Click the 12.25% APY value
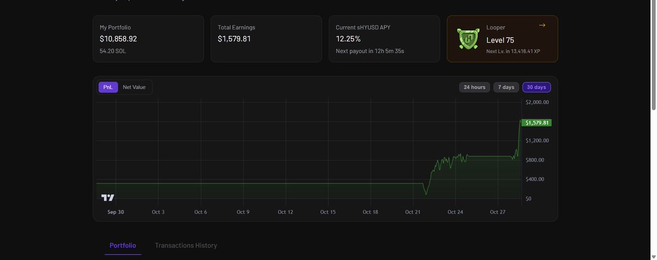657x260 pixels. click(x=348, y=39)
